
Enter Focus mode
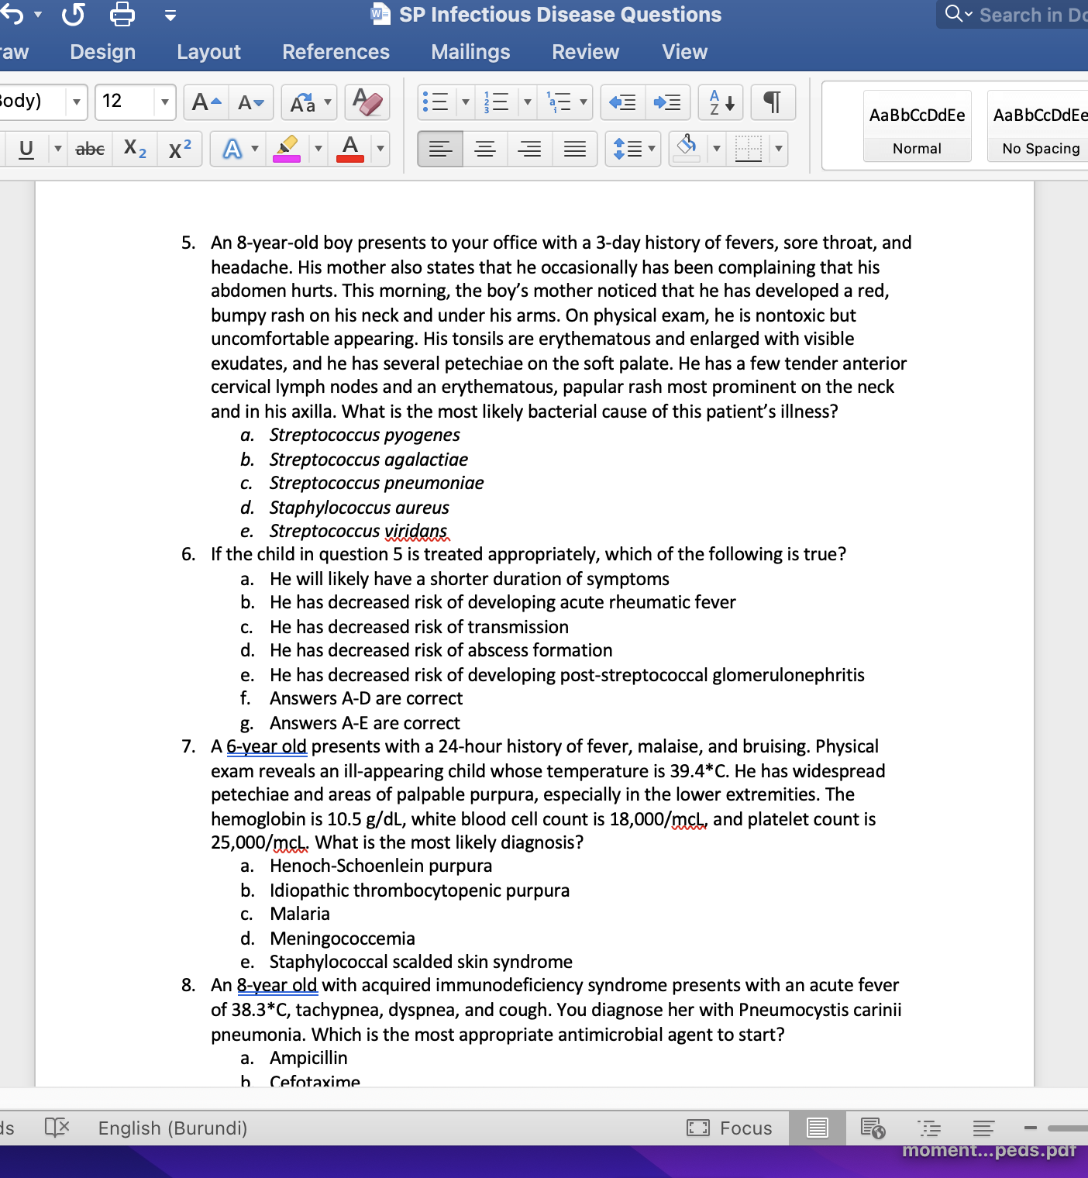pyautogui.click(x=730, y=1128)
